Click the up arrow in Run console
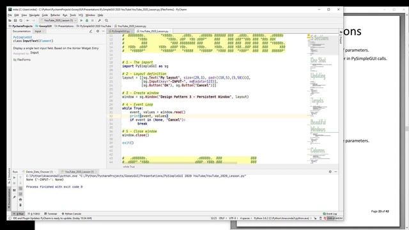Viewport: 409px width, 230px height. coord(20,178)
